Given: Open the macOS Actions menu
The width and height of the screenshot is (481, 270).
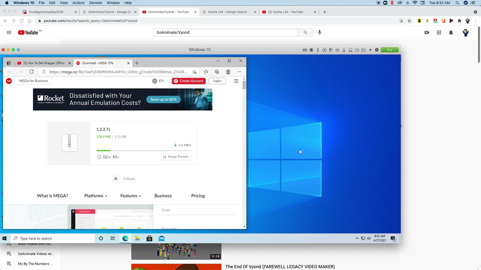Looking at the screenshot, I should (78, 3).
